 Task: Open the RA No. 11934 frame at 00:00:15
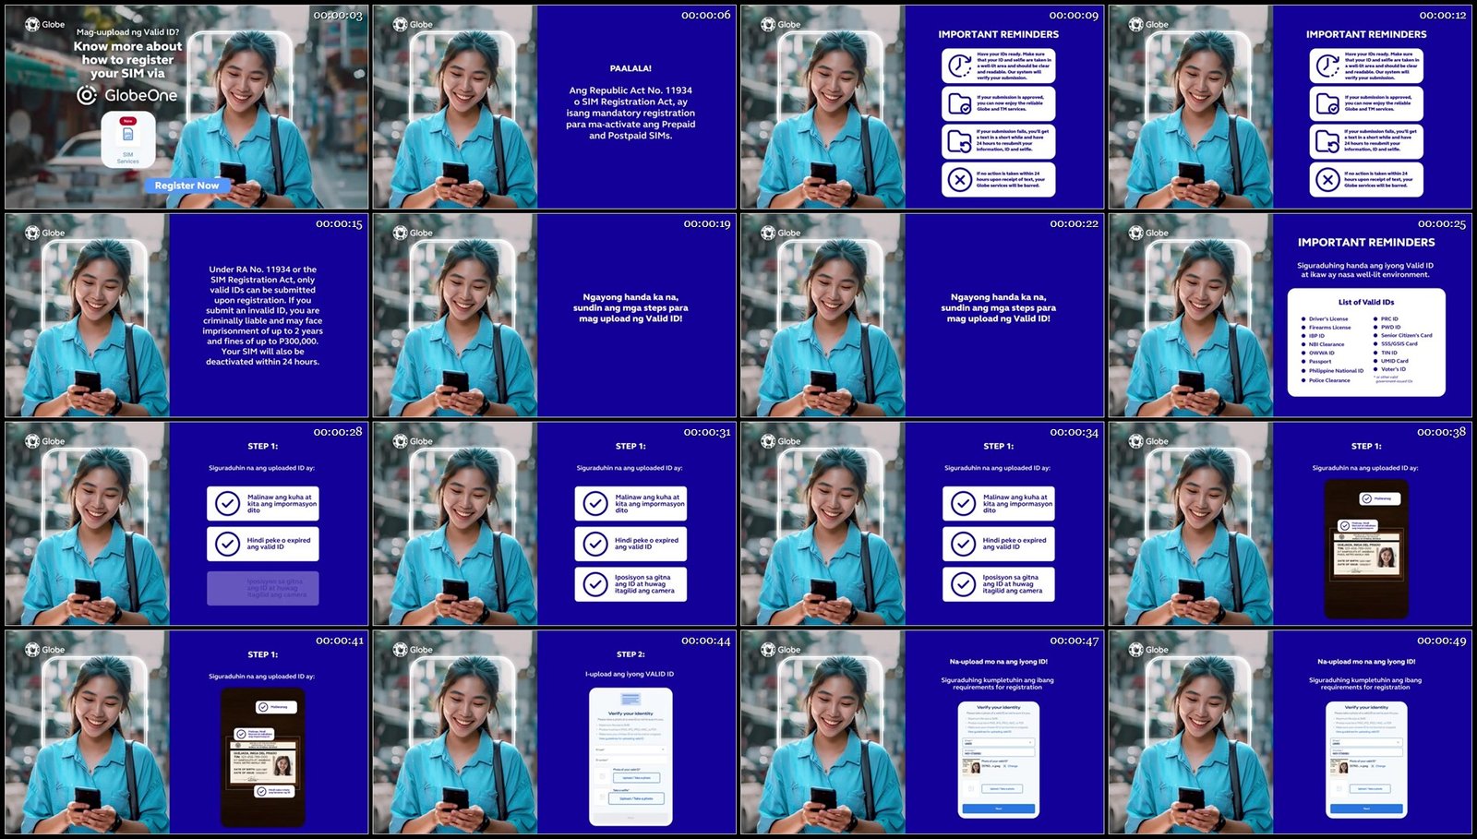[x=186, y=316]
